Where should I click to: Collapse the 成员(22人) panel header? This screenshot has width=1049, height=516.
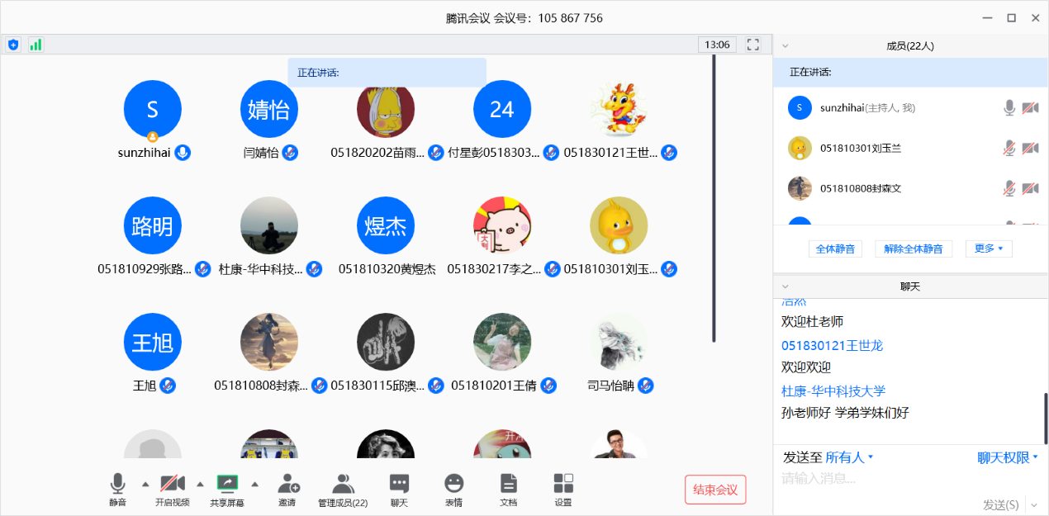[x=786, y=46]
